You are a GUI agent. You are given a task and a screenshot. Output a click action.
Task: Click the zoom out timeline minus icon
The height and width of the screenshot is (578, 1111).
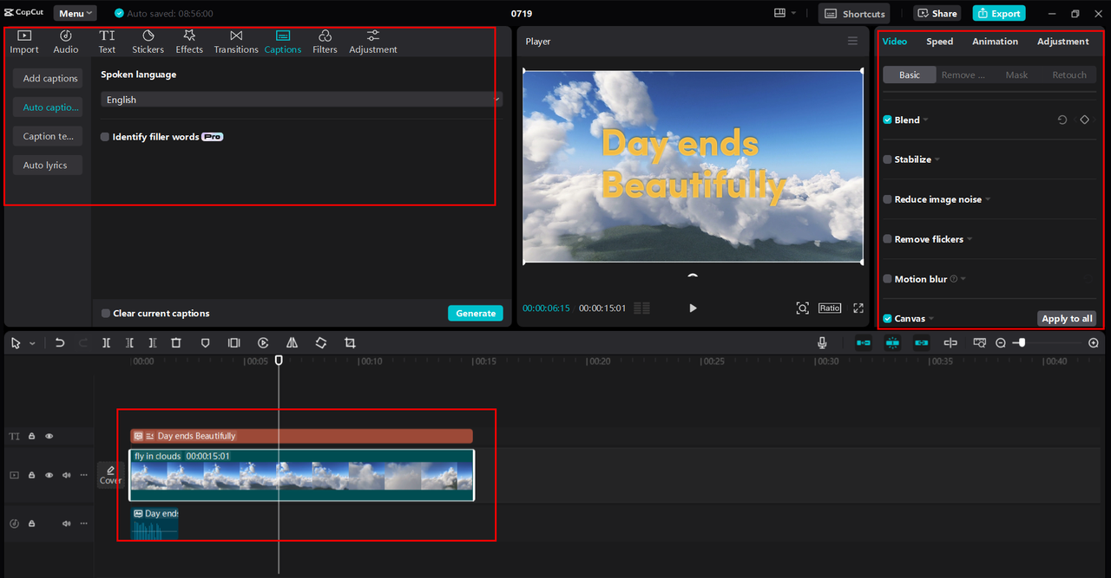pyautogui.click(x=1001, y=343)
